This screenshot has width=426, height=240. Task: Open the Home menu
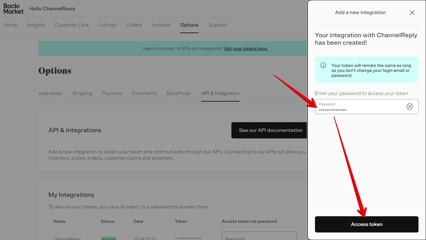(11, 25)
